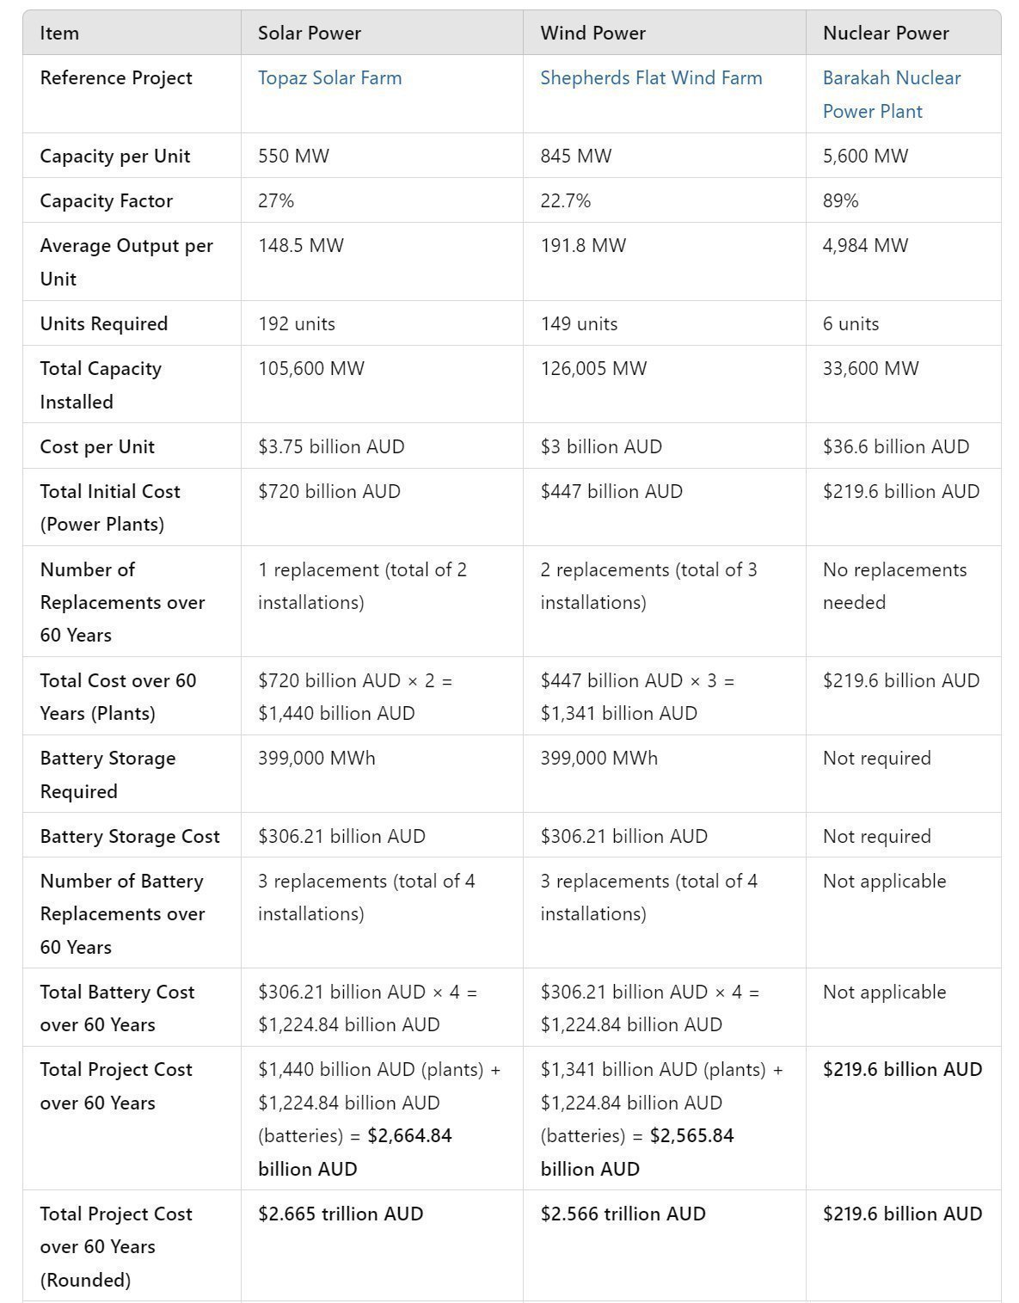Open the Shepherds Flat Wind Farm link
Screen dimensions: 1019x1303
click(x=651, y=78)
